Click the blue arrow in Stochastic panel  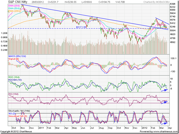pos(164,123)
